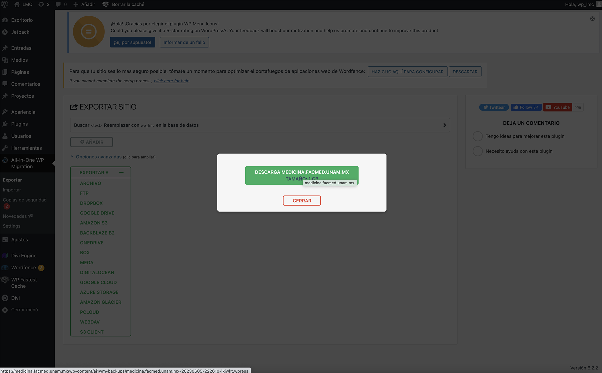This screenshot has height=373, width=602.
Task: Open 'click here for help' link
Action: (172, 81)
